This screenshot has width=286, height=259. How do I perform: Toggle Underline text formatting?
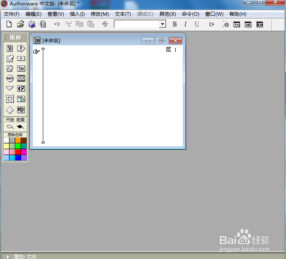click(x=197, y=24)
